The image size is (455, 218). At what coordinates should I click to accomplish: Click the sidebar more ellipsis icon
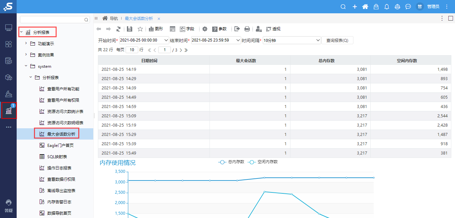click(x=9, y=127)
